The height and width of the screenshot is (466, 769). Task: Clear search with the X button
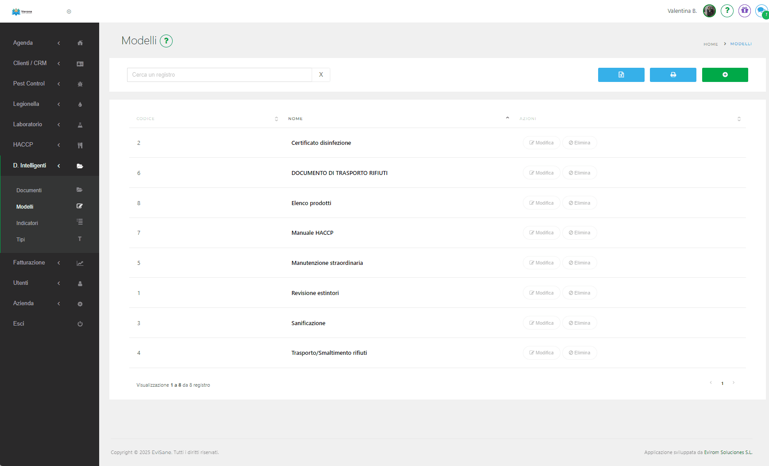point(321,75)
